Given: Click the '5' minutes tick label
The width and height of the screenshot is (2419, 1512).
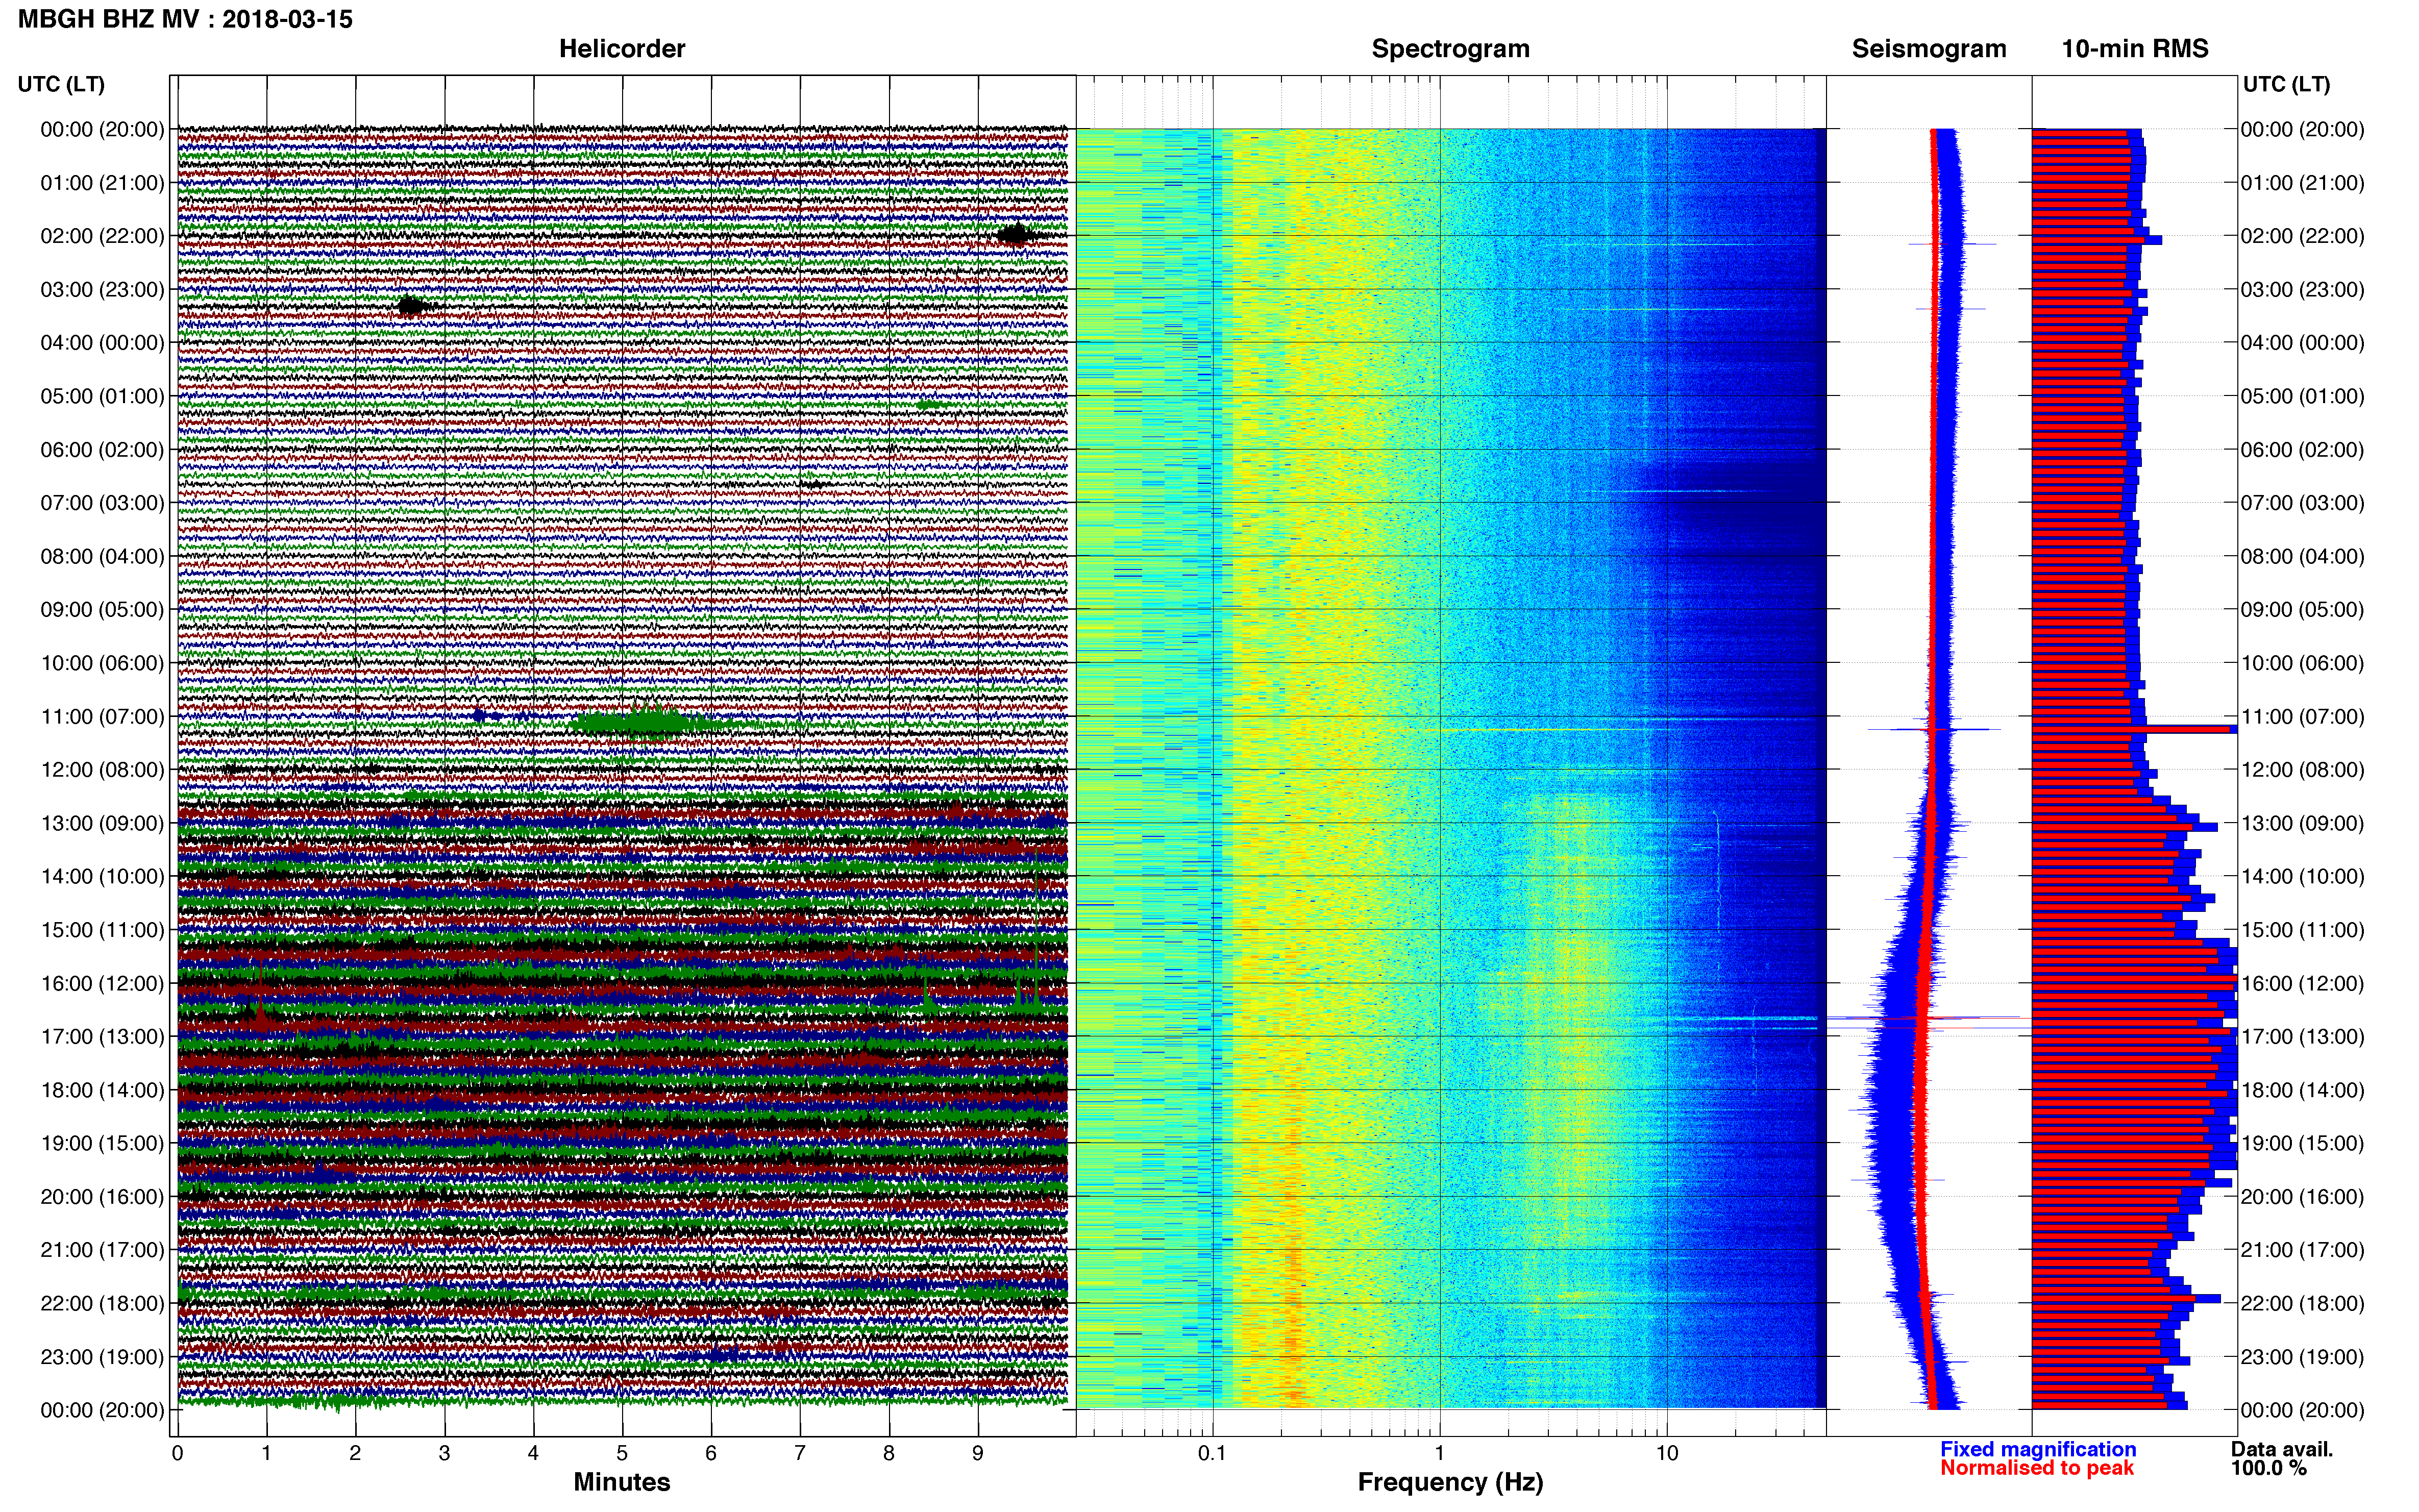Looking at the screenshot, I should click(x=622, y=1453).
